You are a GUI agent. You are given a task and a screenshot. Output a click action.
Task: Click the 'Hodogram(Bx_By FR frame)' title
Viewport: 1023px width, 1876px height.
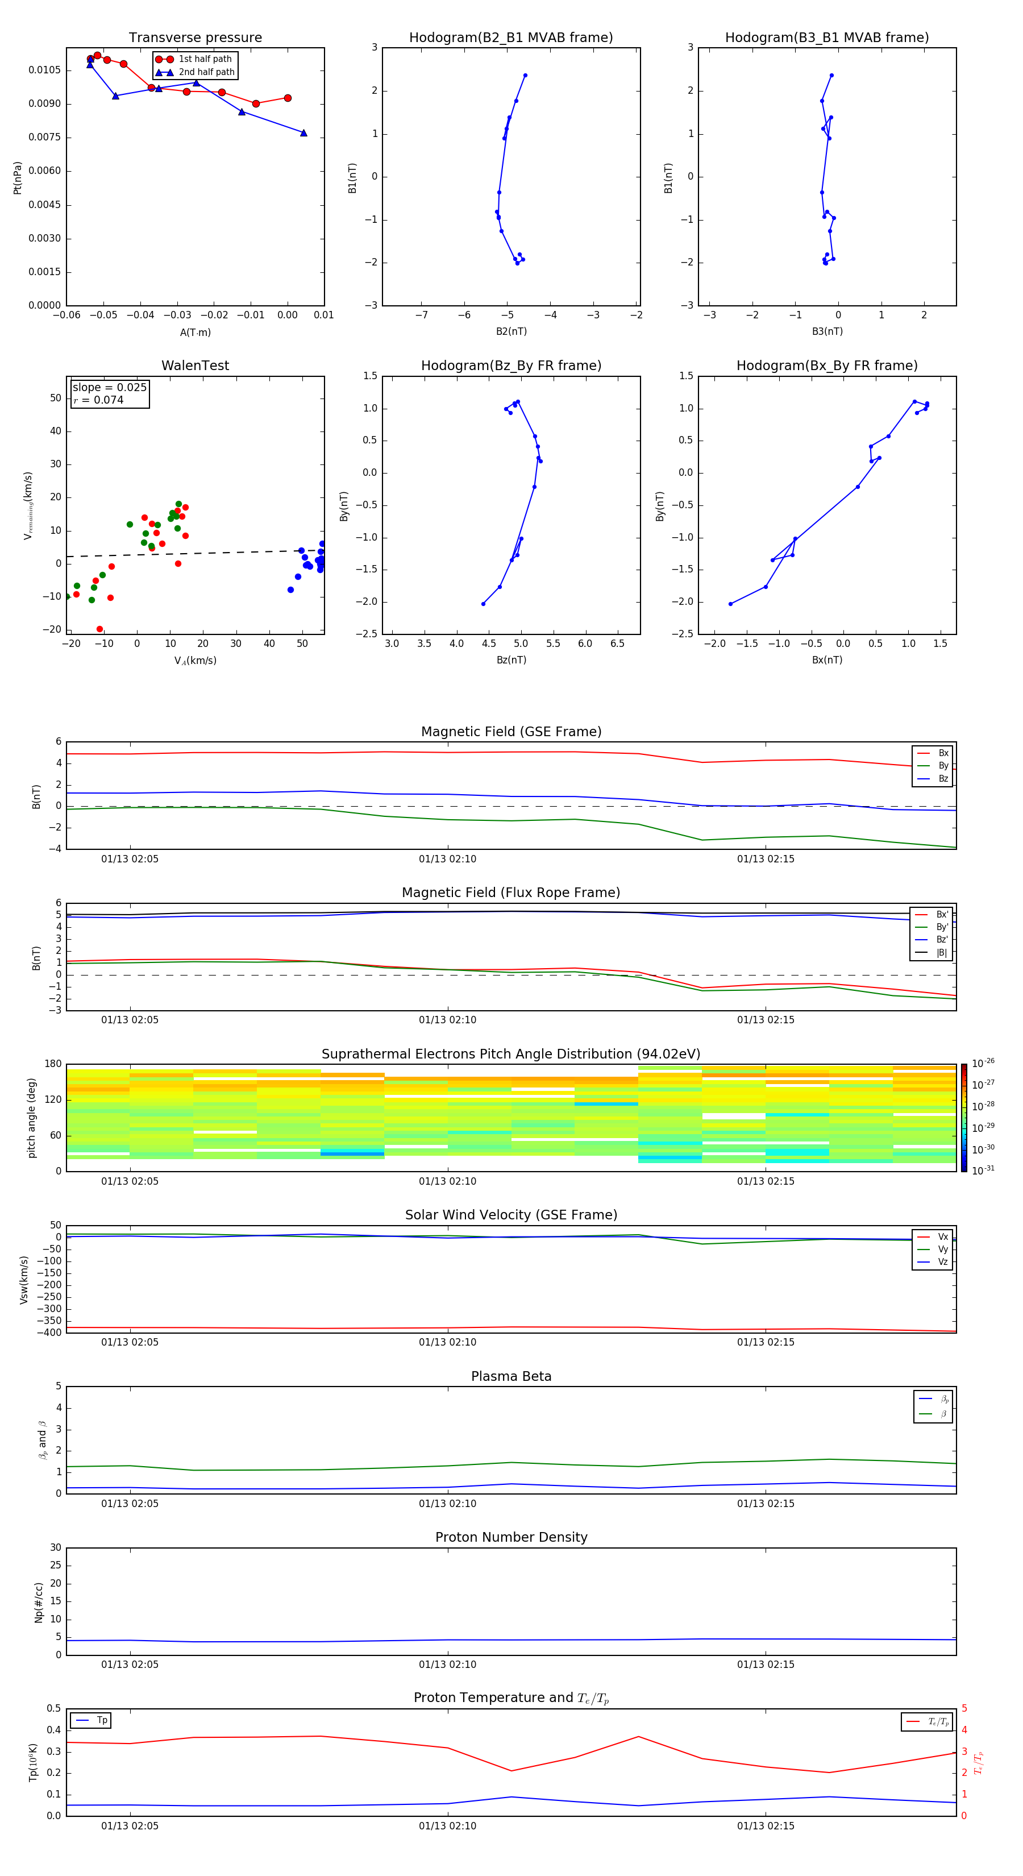click(x=827, y=366)
